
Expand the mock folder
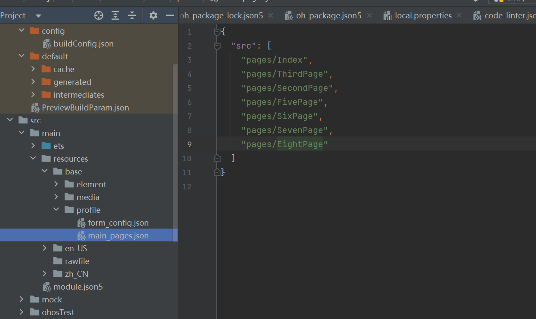pos(21,299)
